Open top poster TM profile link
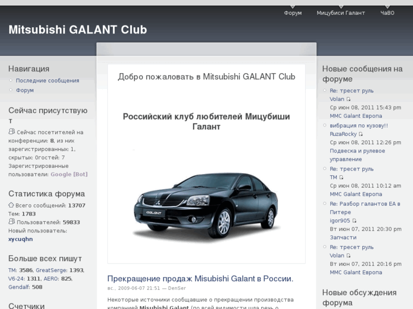Image resolution: width=413 pixels, height=309 pixels. click(12, 270)
